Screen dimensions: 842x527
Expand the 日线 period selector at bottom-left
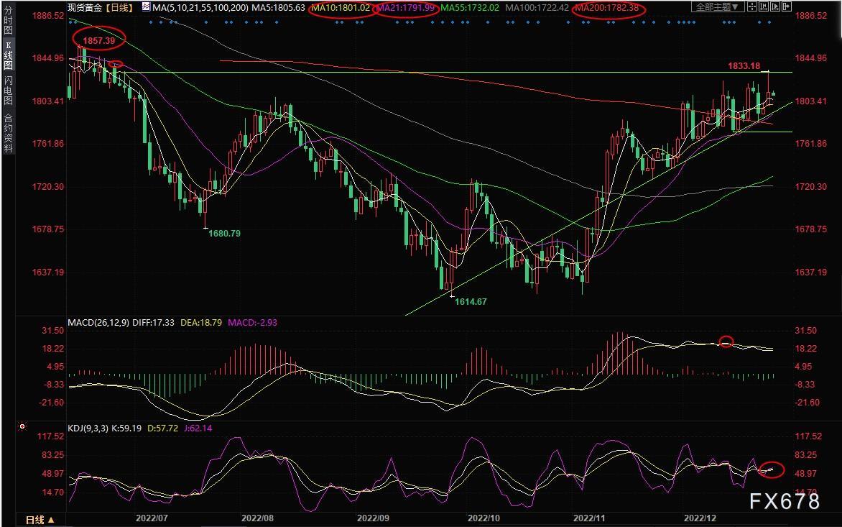click(39, 520)
